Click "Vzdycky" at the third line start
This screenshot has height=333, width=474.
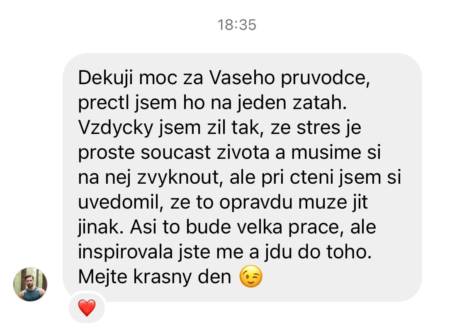point(115,128)
